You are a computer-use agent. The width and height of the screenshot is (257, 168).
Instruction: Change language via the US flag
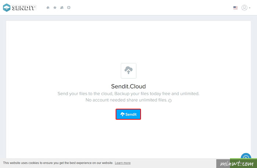[x=235, y=8]
